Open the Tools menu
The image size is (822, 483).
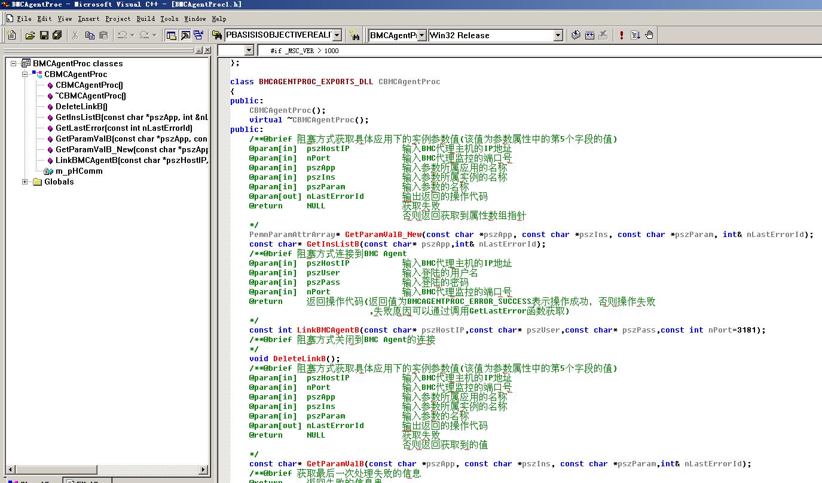[x=169, y=19]
